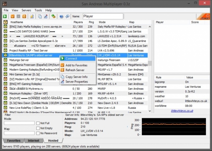Enable the Not Full filter checkbox
The width and height of the screenshot is (212, 151).
point(38,123)
